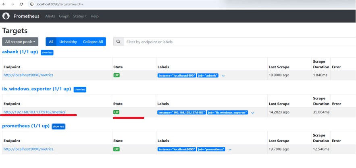The image size is (356, 168).
Task: Open the Status menu dropdown
Action: point(80,16)
